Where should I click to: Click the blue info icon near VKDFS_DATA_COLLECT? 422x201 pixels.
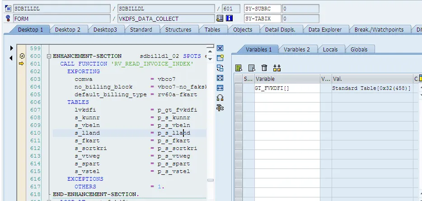[x=229, y=19]
